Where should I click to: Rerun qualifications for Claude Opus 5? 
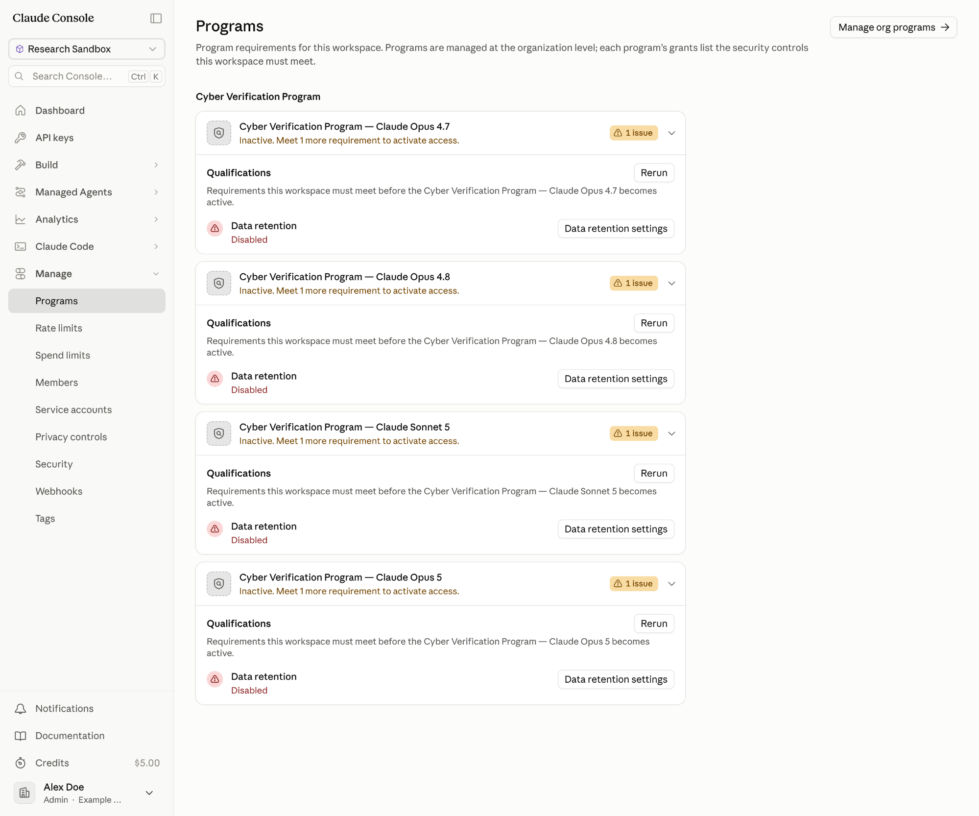click(654, 624)
